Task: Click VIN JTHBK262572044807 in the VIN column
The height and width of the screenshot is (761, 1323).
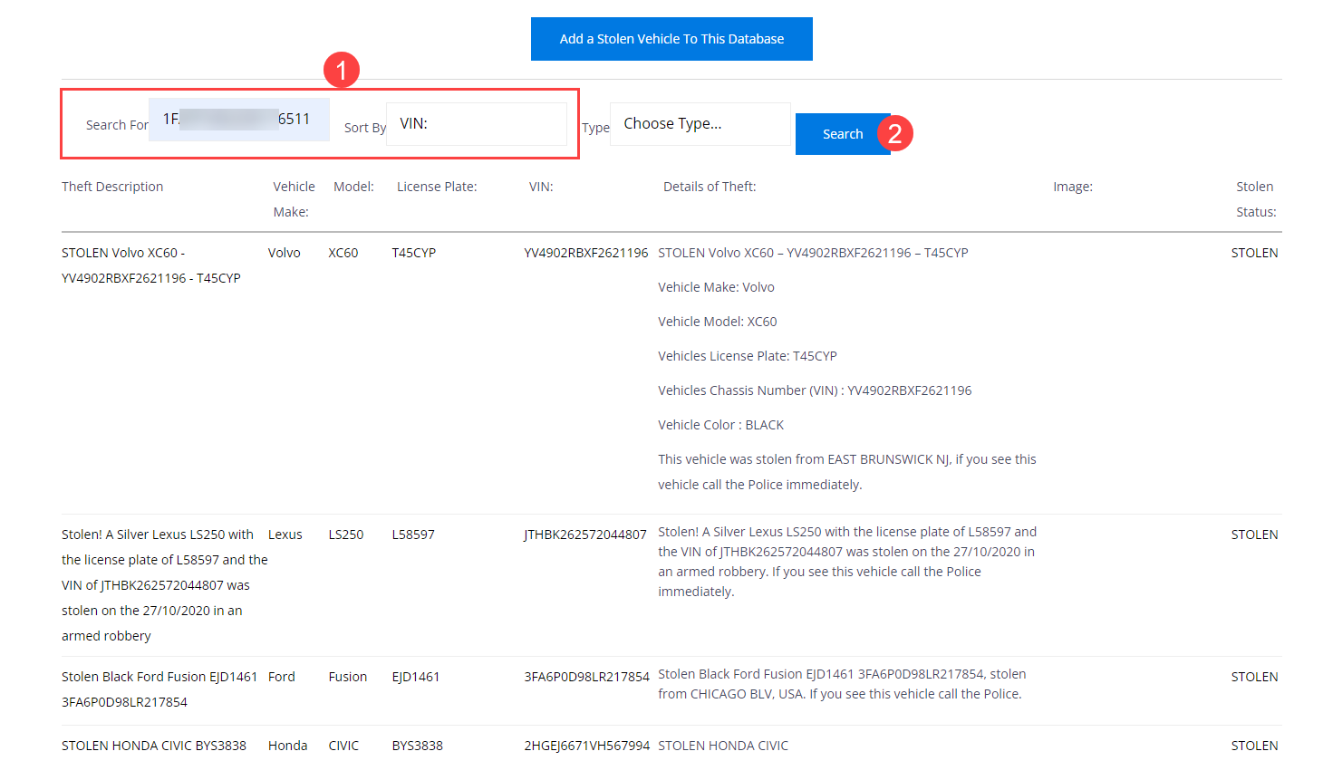Action: click(x=585, y=535)
